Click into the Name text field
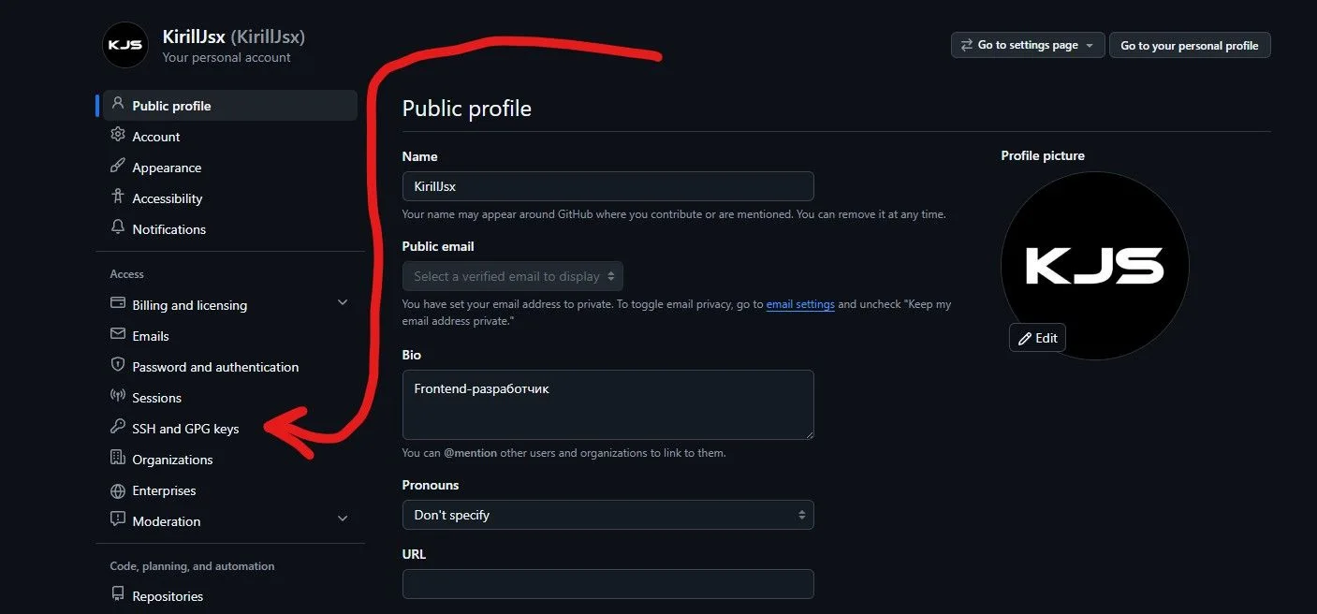The image size is (1317, 614). click(x=607, y=186)
